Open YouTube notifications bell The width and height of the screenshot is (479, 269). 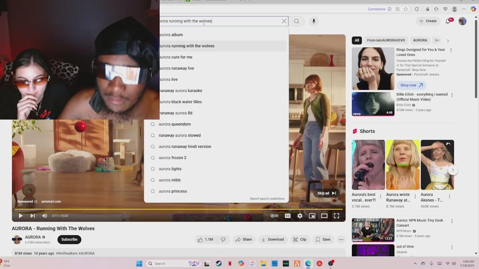pyautogui.click(x=448, y=21)
